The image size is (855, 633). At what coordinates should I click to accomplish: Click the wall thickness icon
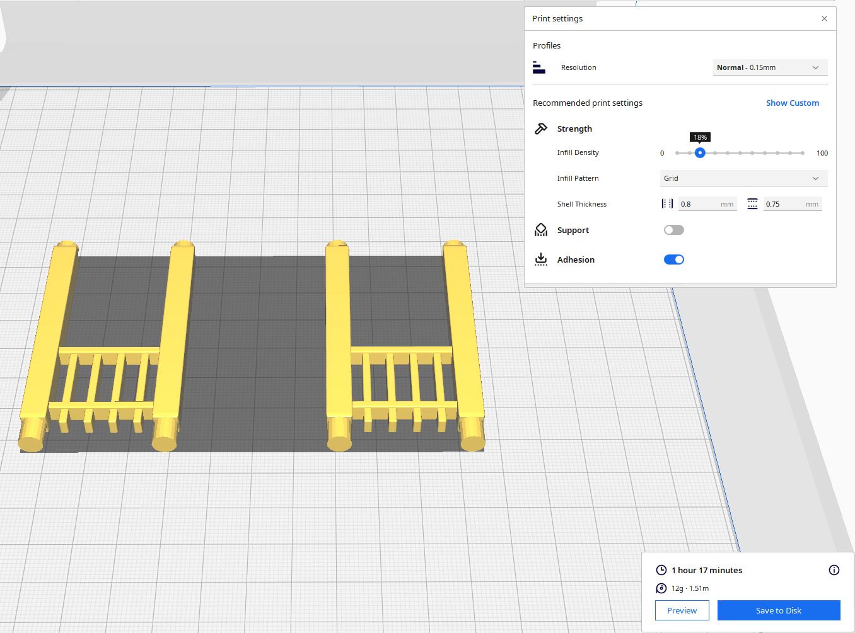click(667, 204)
